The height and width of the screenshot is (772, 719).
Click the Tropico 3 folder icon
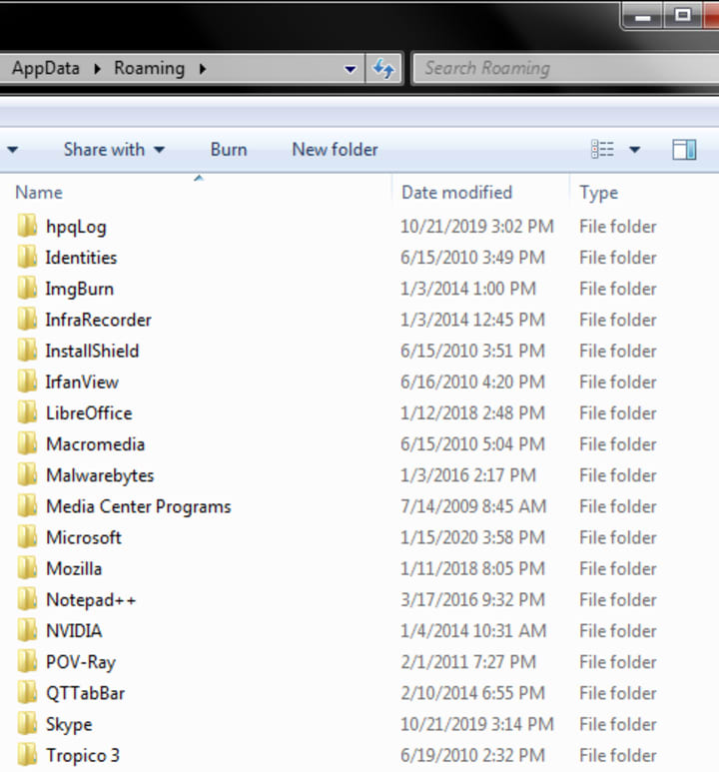click(x=27, y=755)
